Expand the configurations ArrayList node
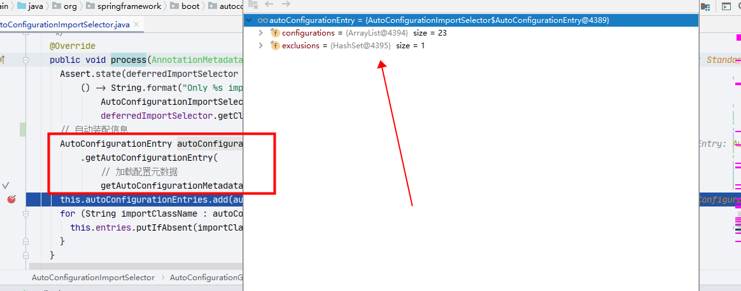741x291 pixels. point(260,33)
